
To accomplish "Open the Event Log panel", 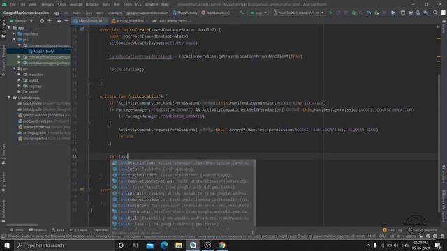I will (x=393, y=230).
